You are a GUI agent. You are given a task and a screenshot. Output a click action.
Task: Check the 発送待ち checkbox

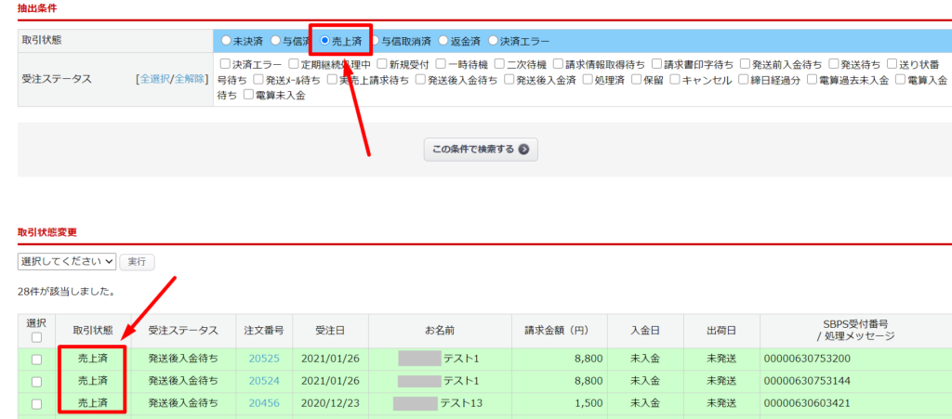click(x=834, y=63)
